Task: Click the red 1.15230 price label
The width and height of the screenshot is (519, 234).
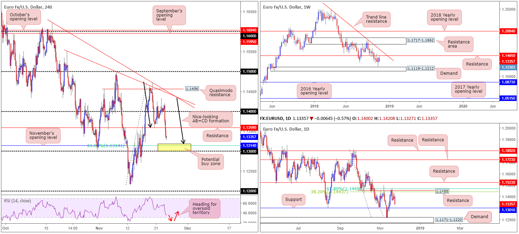Action: [x=508, y=182]
